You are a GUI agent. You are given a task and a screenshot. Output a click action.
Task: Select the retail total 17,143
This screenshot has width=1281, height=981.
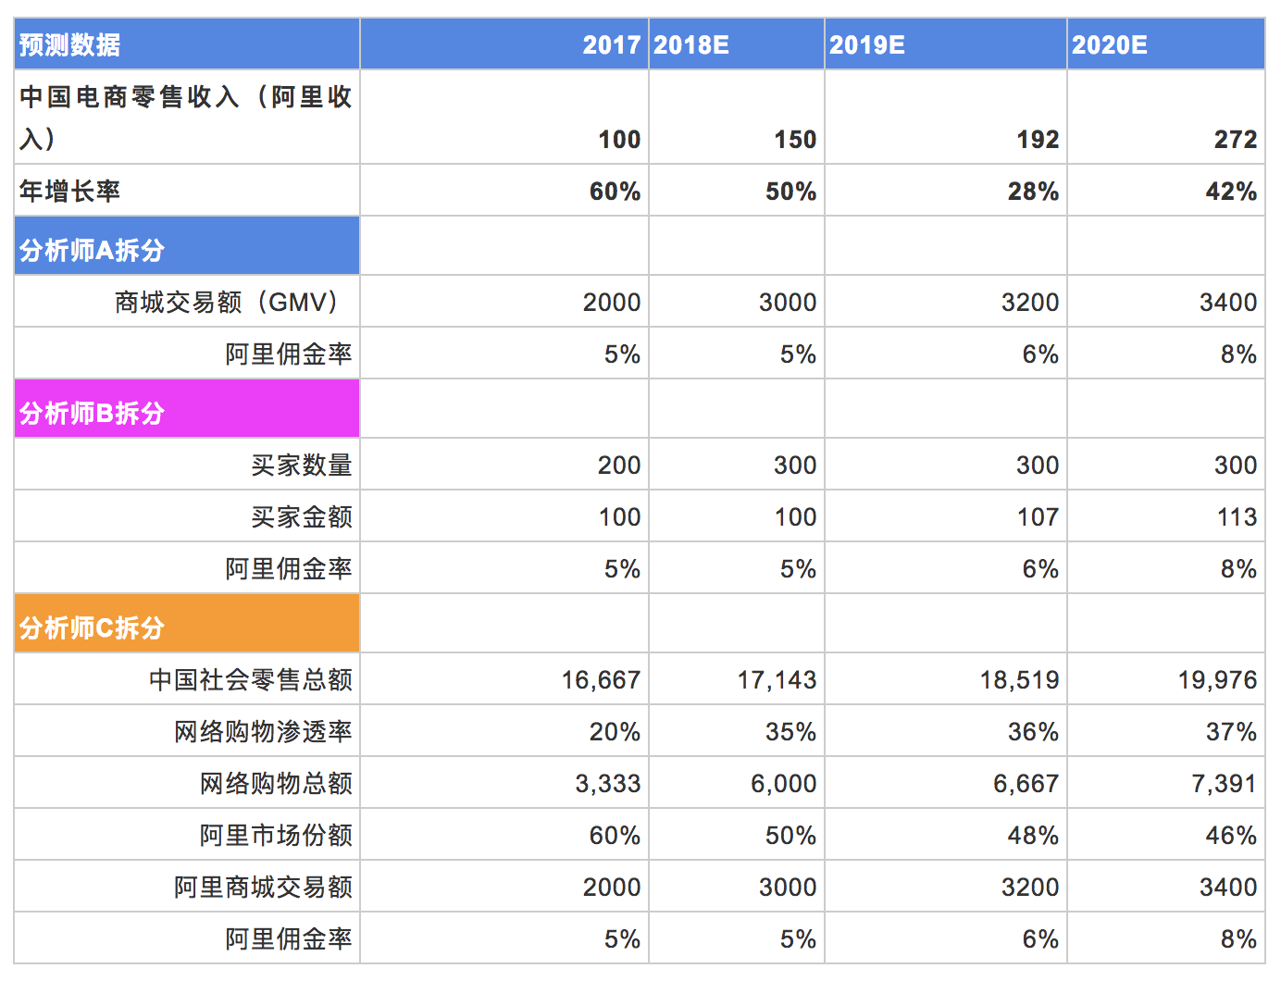pyautogui.click(x=777, y=680)
